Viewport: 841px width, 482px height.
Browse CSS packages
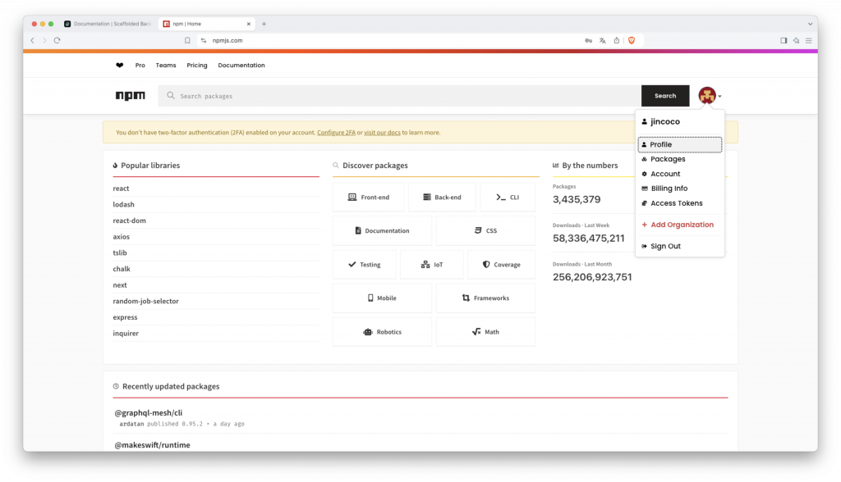485,231
